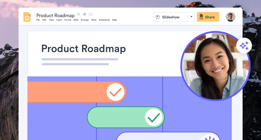Check the cloud save status icon

point(90,14)
